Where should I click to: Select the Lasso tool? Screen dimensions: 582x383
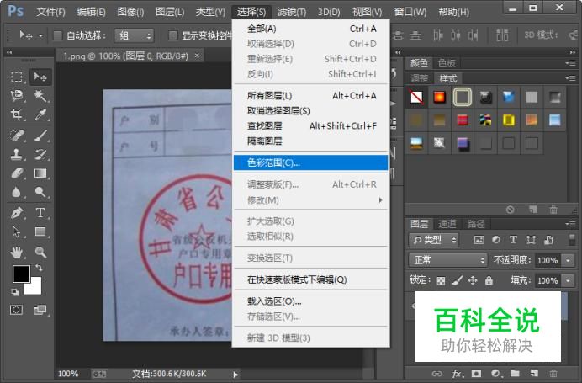point(16,96)
